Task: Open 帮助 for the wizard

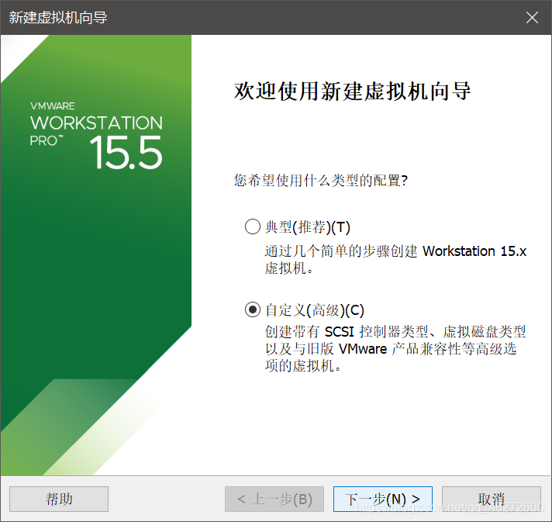Action: pyautogui.click(x=59, y=499)
